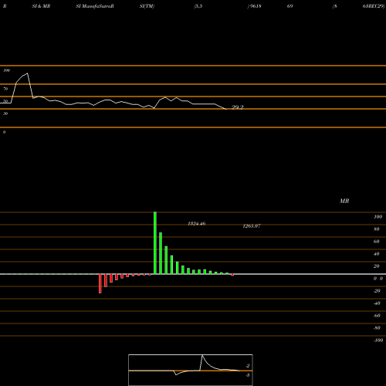Click the -40 label on the MR axis
The height and width of the screenshot is (386, 386).
coord(377,303)
